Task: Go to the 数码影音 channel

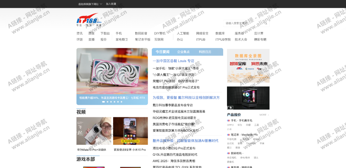Action: (x=141, y=33)
